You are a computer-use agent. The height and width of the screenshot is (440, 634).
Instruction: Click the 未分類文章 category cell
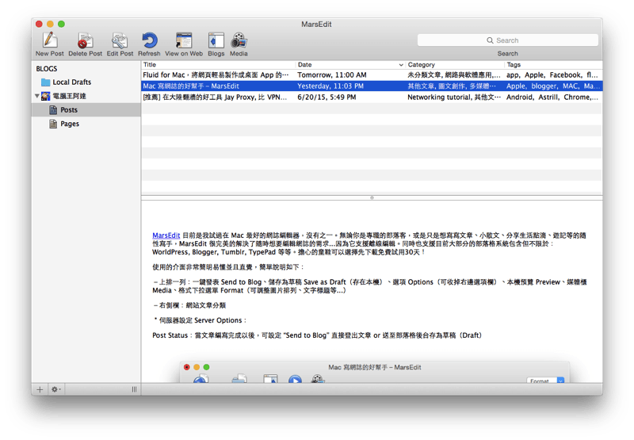[454, 75]
